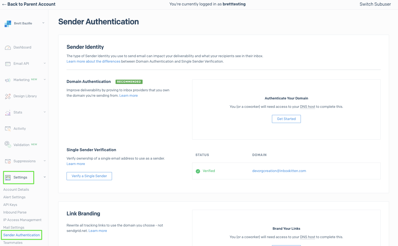Select Account Details under Settings

tap(16, 190)
